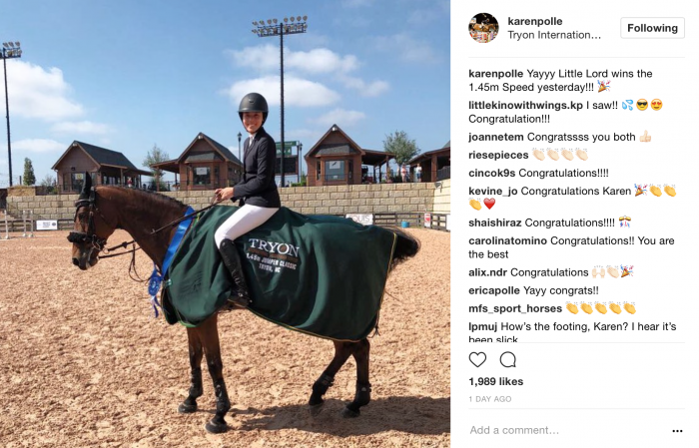Open cincok9s commenter profile
Screen dimensions: 699x448
(491, 173)
